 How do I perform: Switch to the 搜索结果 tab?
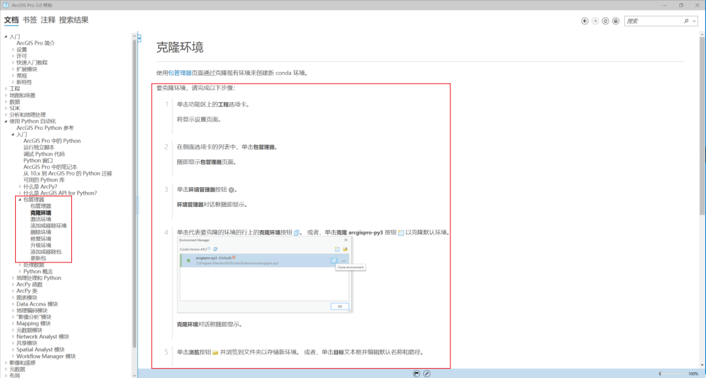[x=72, y=20]
